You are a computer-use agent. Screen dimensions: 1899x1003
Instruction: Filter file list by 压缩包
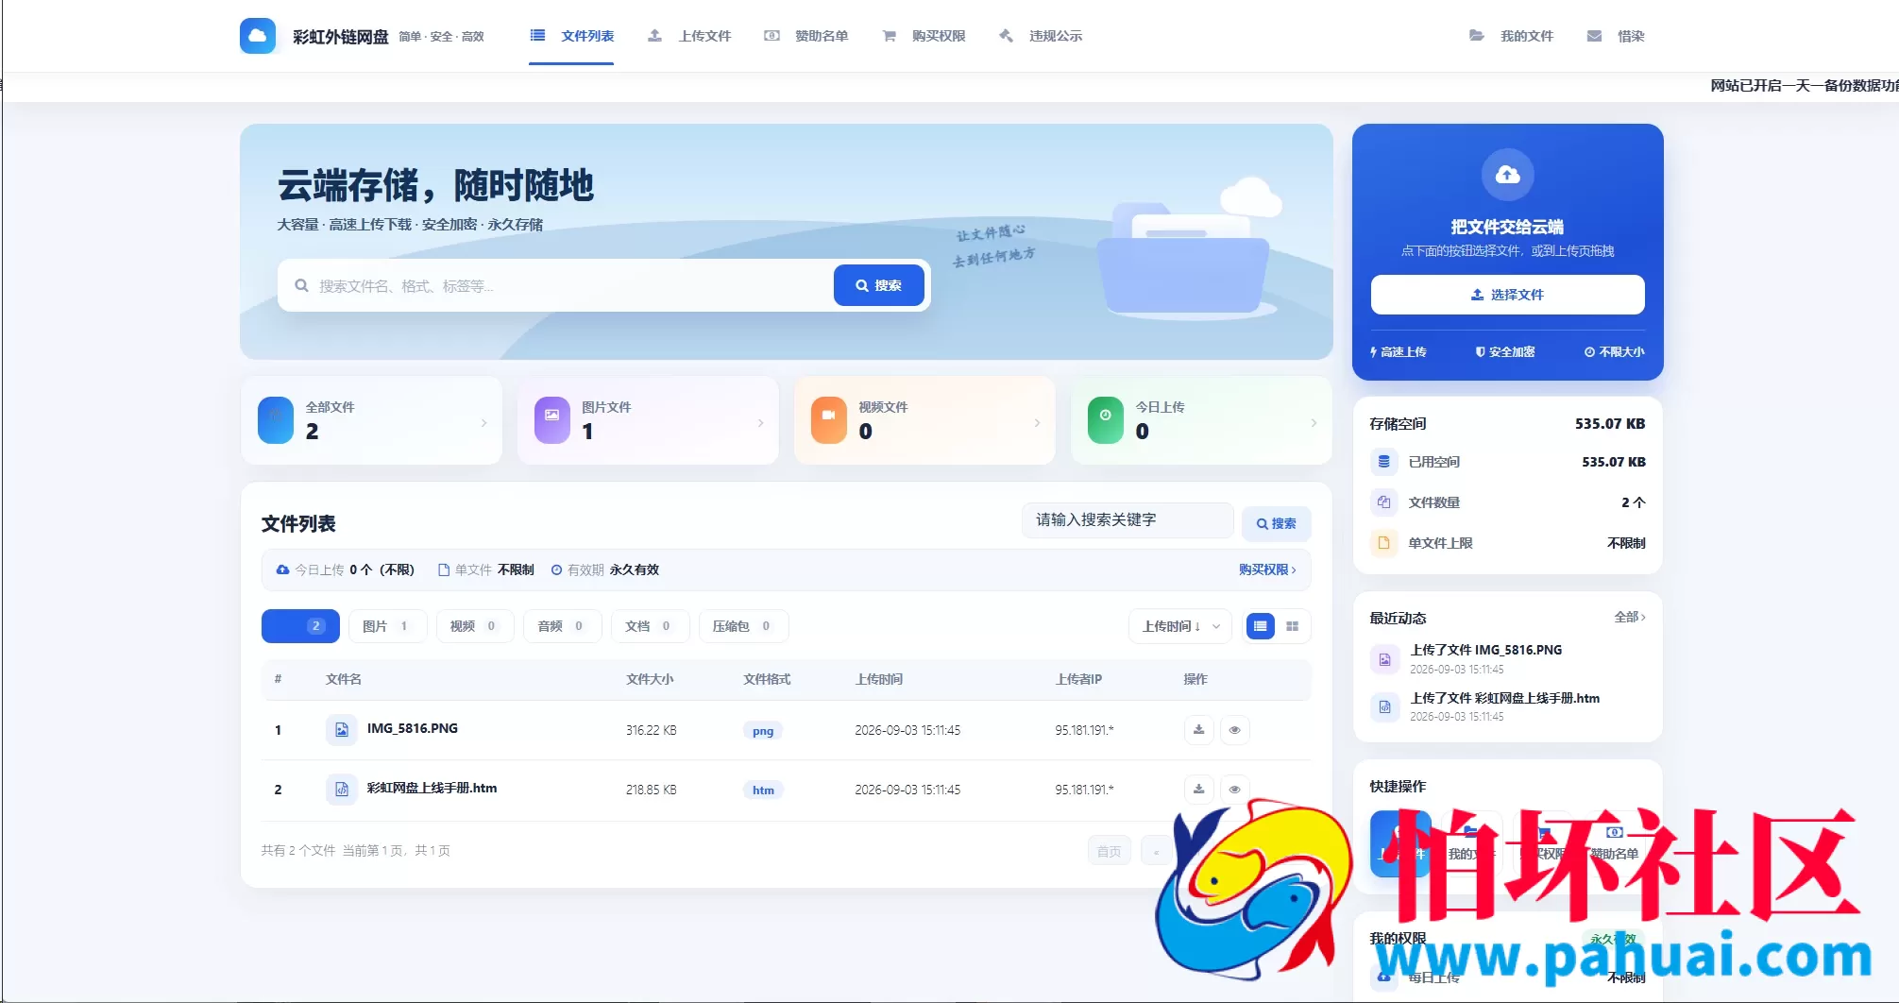click(743, 626)
